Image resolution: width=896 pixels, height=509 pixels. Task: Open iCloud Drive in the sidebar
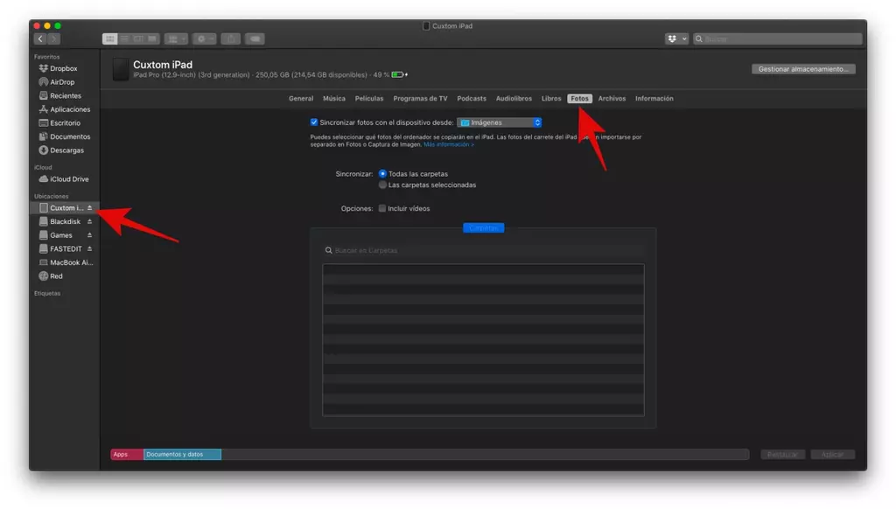(68, 179)
